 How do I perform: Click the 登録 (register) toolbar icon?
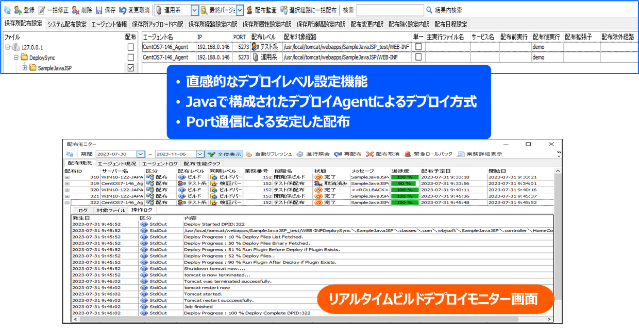click(x=18, y=10)
